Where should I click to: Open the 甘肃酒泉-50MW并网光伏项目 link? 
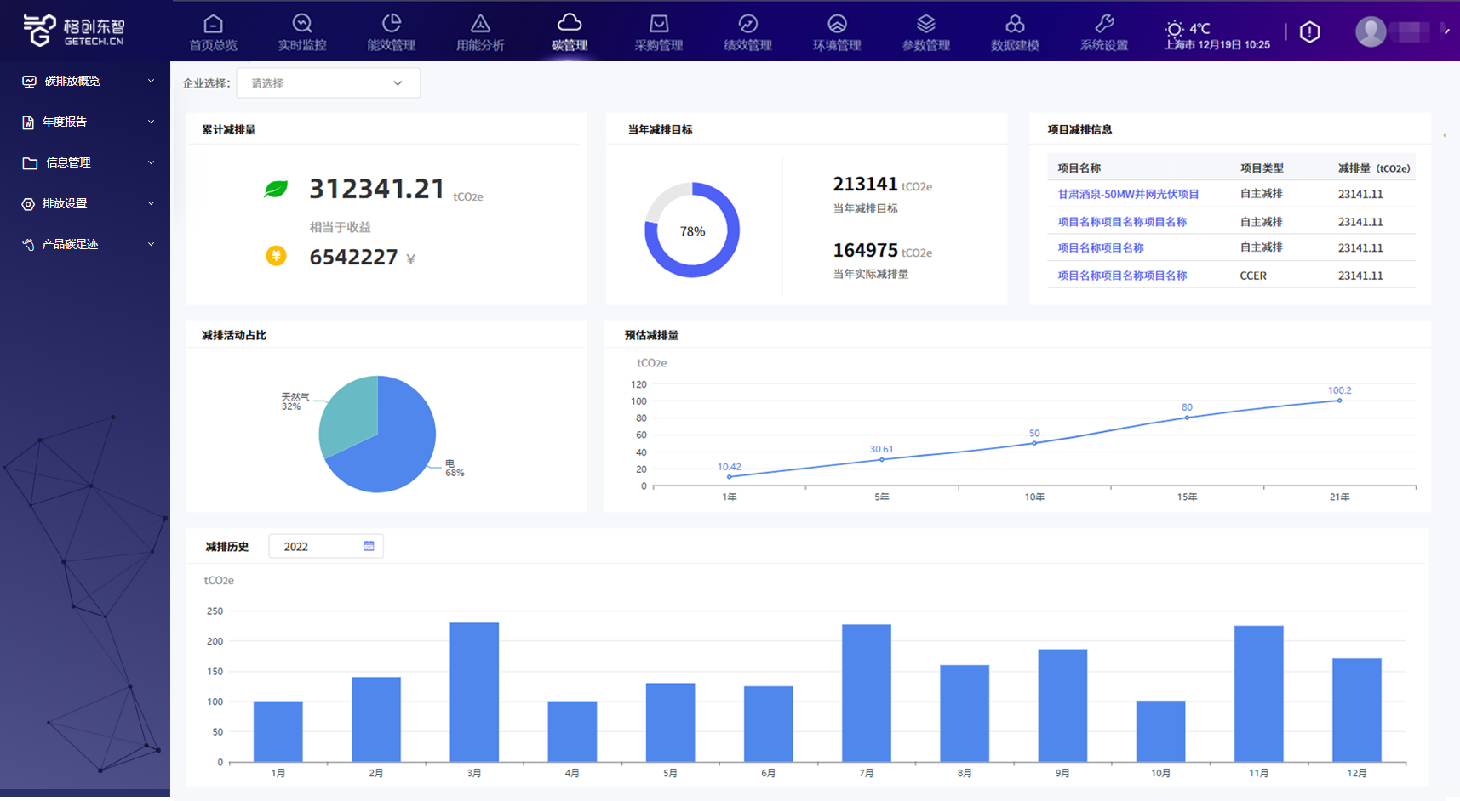(1128, 195)
